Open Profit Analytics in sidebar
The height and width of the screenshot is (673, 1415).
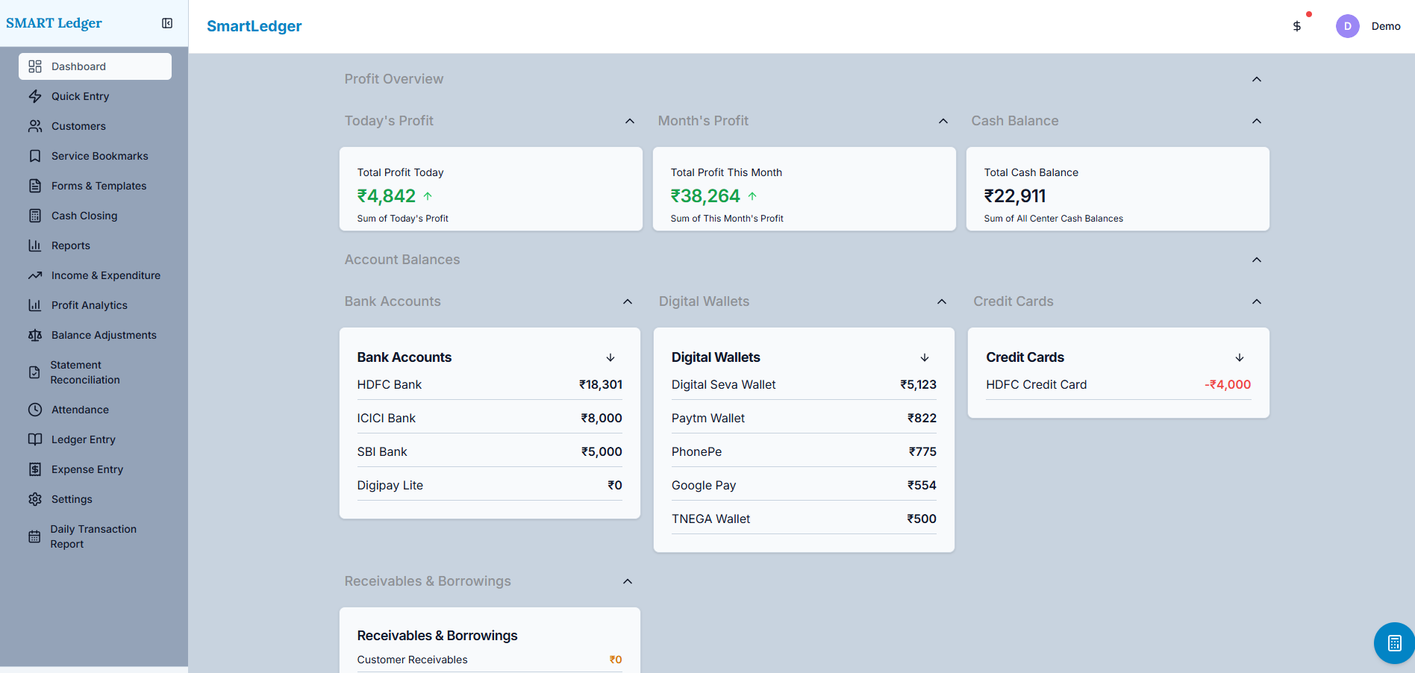coord(95,305)
